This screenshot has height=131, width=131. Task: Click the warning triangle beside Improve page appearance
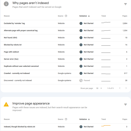[6, 104]
